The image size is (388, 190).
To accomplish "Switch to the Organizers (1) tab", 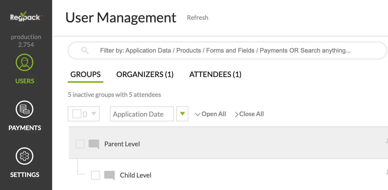I will [145, 74].
